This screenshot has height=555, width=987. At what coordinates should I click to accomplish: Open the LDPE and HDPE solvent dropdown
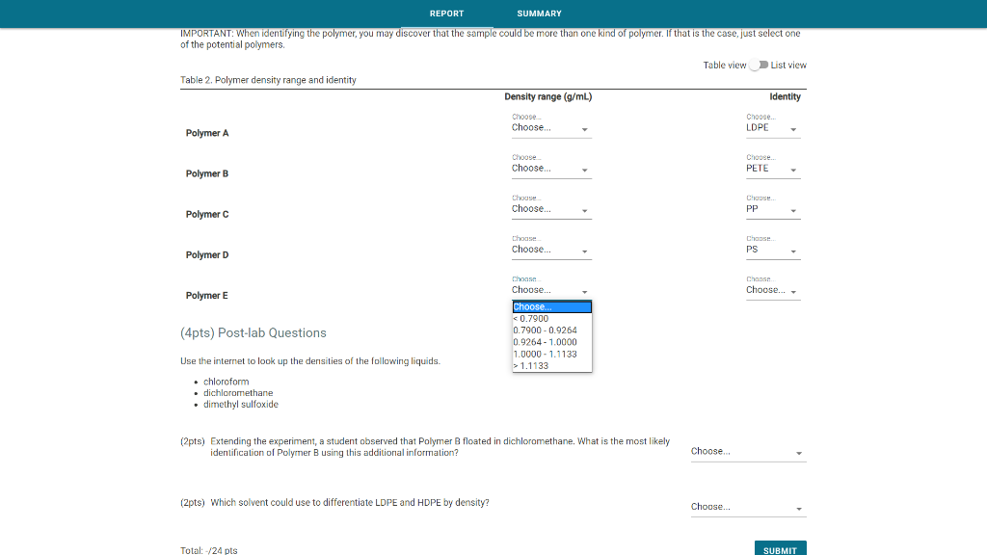tap(748, 506)
